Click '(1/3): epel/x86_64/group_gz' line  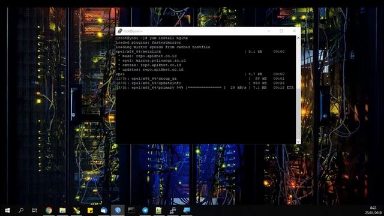146,79
